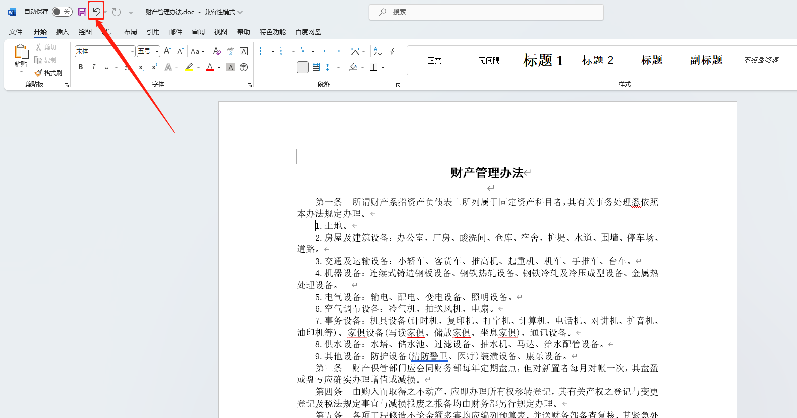Save the document with the save icon

(82, 12)
